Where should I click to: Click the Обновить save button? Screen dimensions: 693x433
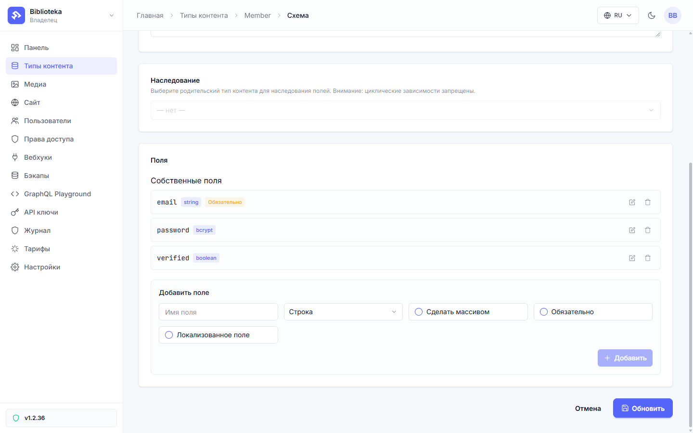[642, 408]
